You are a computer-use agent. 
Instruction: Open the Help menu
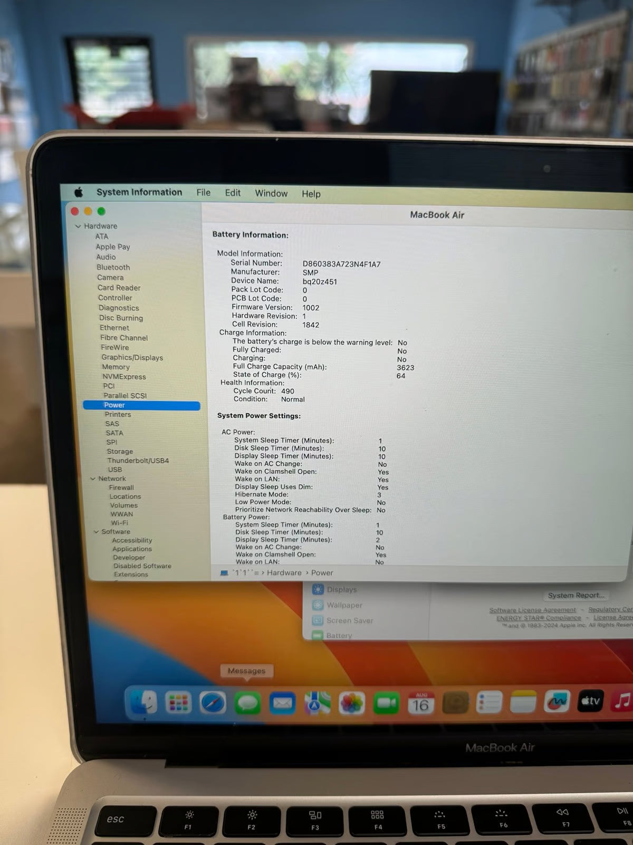point(311,194)
